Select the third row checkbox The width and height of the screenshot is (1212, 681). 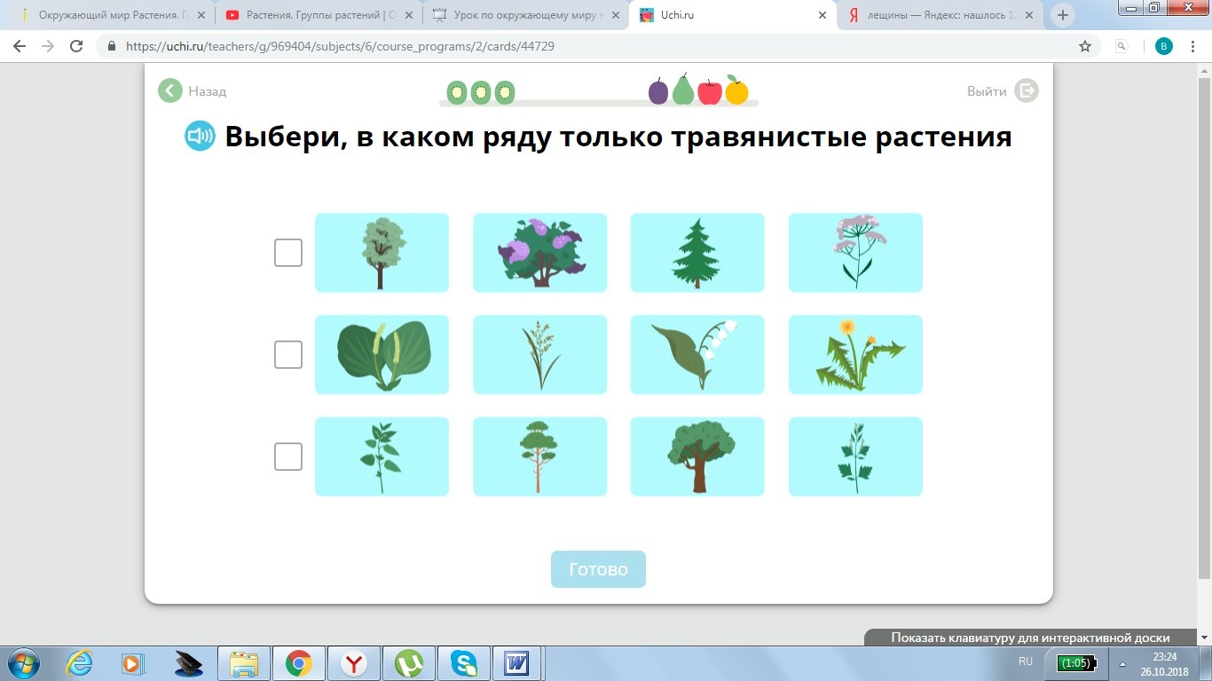pos(288,457)
